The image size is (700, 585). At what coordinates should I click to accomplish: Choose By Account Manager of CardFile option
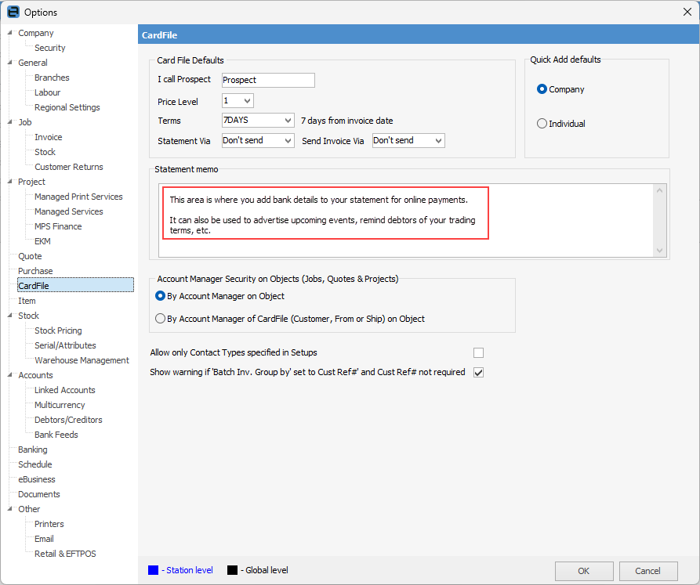160,319
